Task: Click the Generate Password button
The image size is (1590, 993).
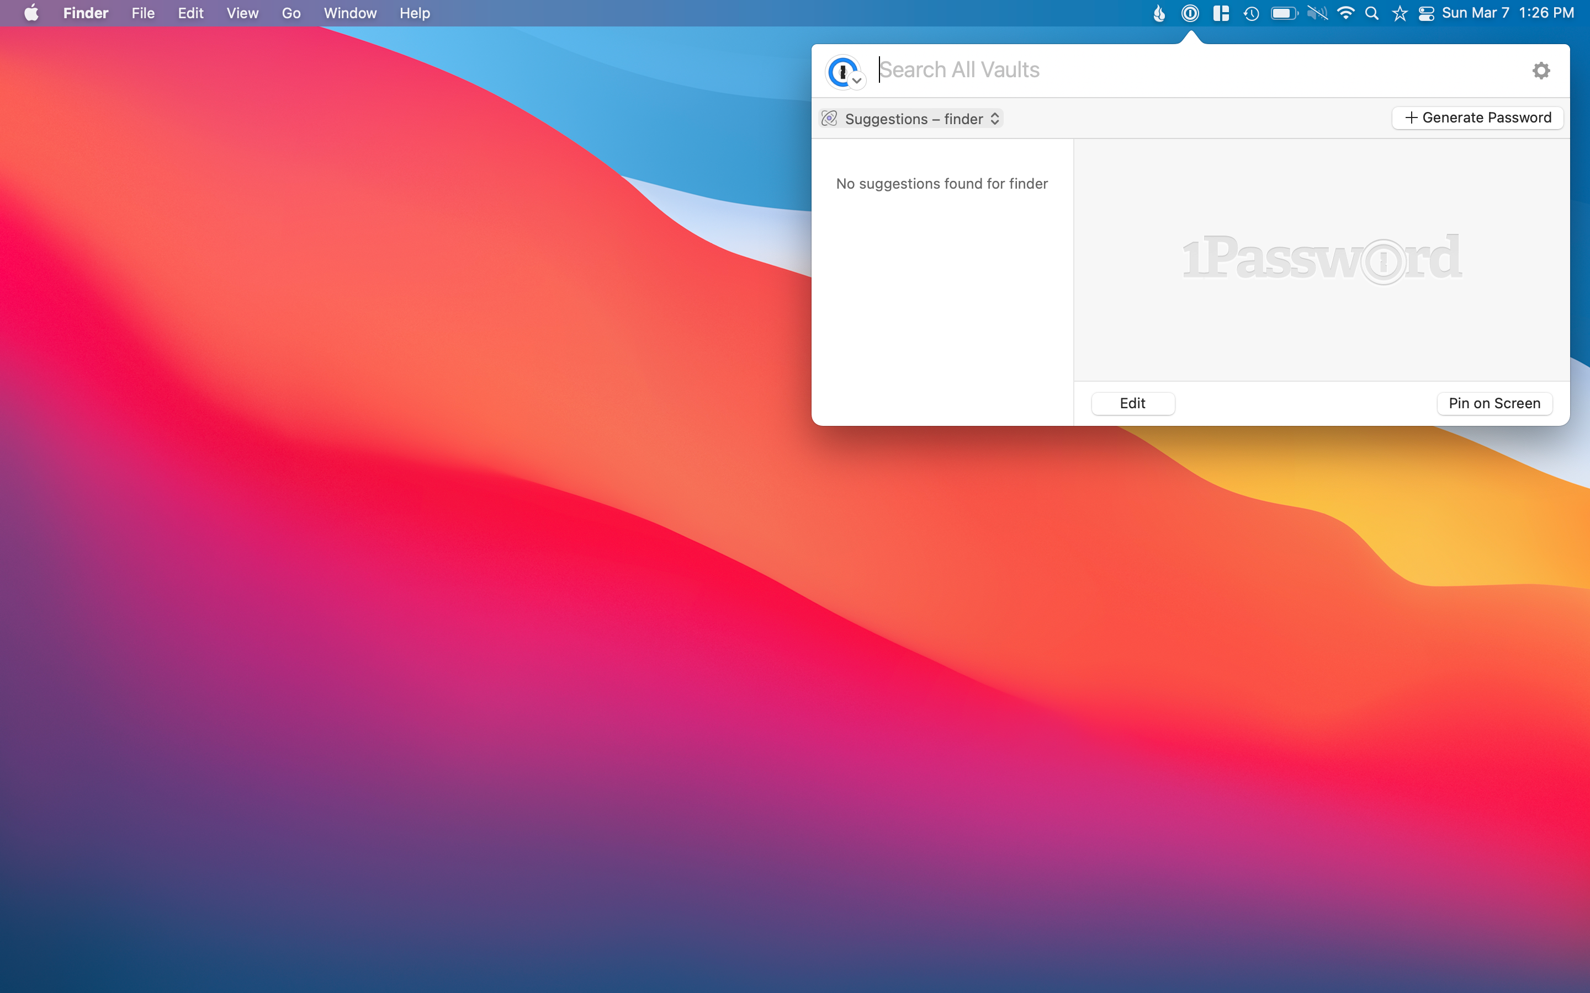Action: (1477, 118)
